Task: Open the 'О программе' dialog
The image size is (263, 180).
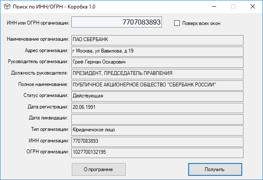Action: click(x=99, y=169)
